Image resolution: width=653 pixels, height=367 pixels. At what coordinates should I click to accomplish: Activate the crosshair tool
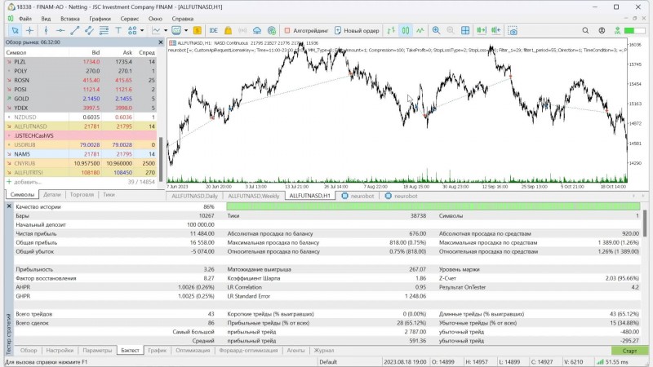point(29,30)
